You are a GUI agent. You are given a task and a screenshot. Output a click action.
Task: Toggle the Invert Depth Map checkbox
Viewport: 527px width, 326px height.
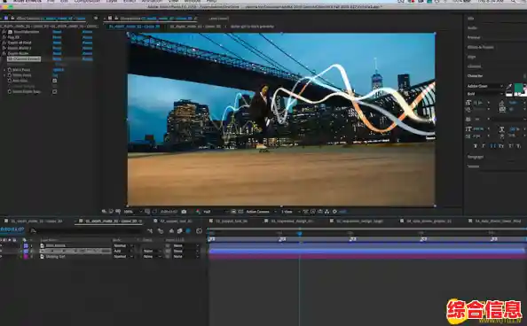(54, 91)
